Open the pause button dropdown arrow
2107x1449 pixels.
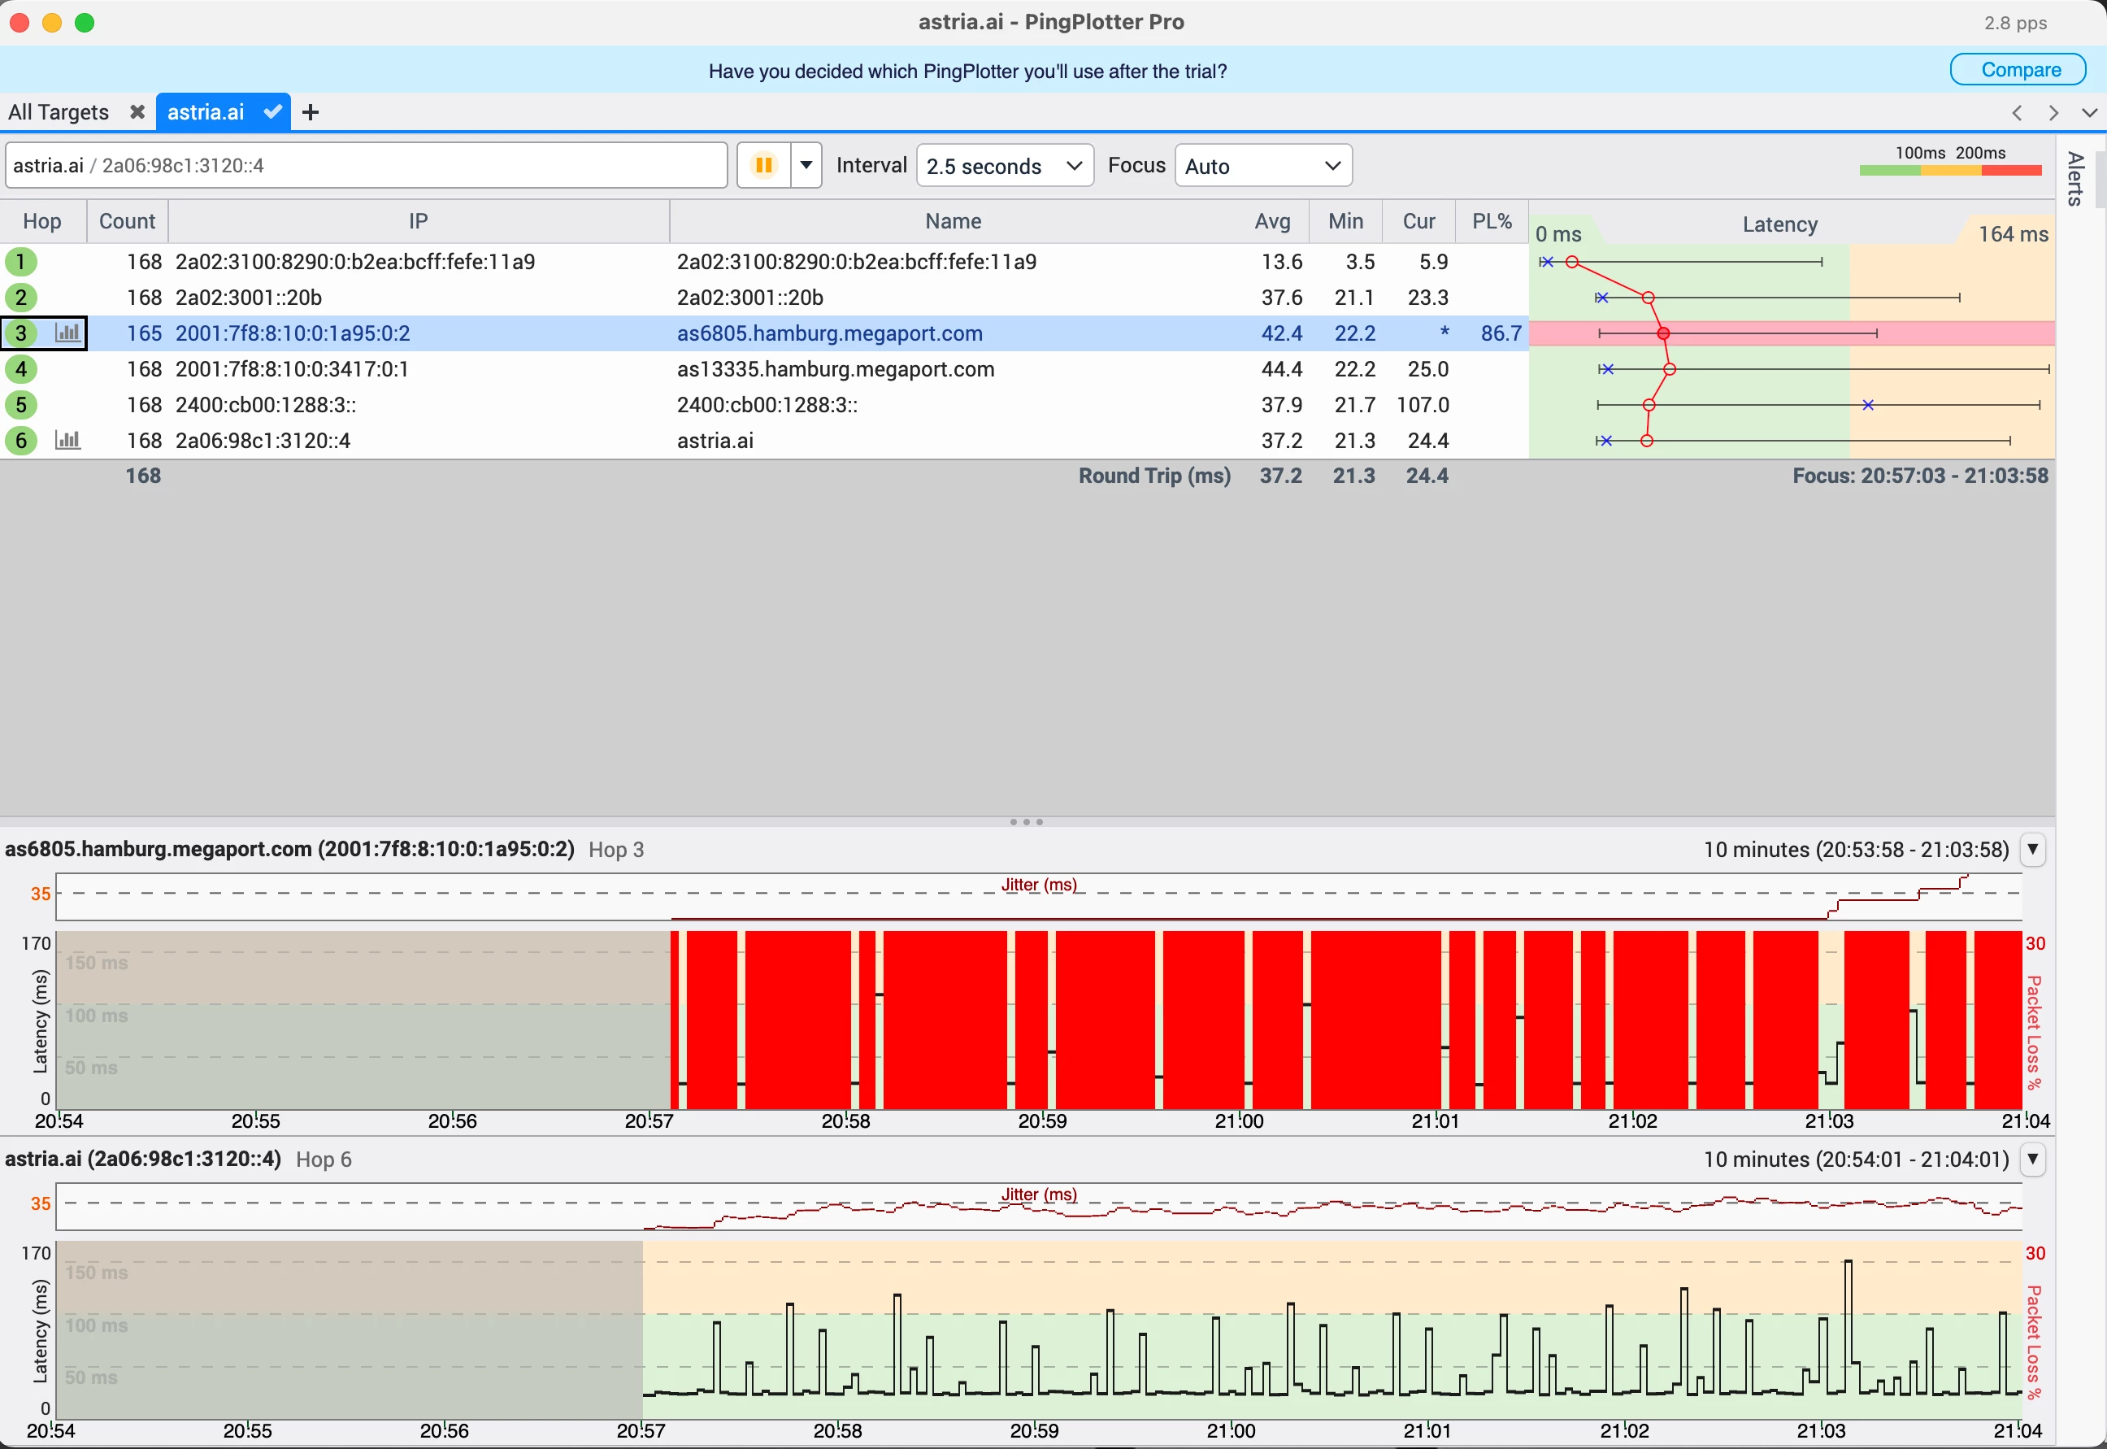click(x=806, y=165)
